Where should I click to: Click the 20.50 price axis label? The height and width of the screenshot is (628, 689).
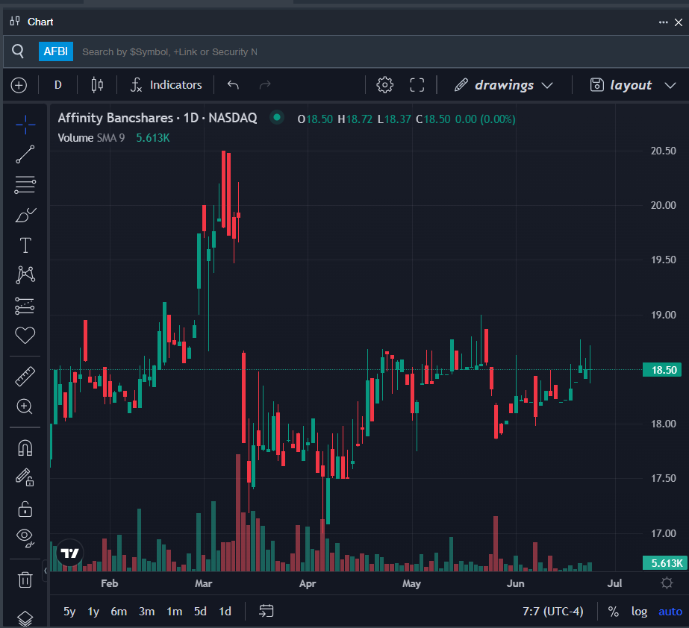663,151
